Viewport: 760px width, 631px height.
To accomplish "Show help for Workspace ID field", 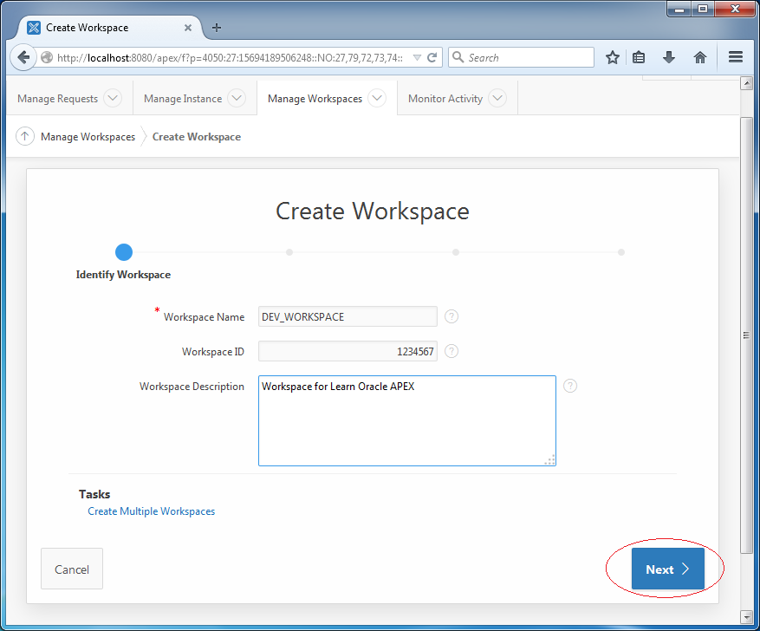I will 451,351.
